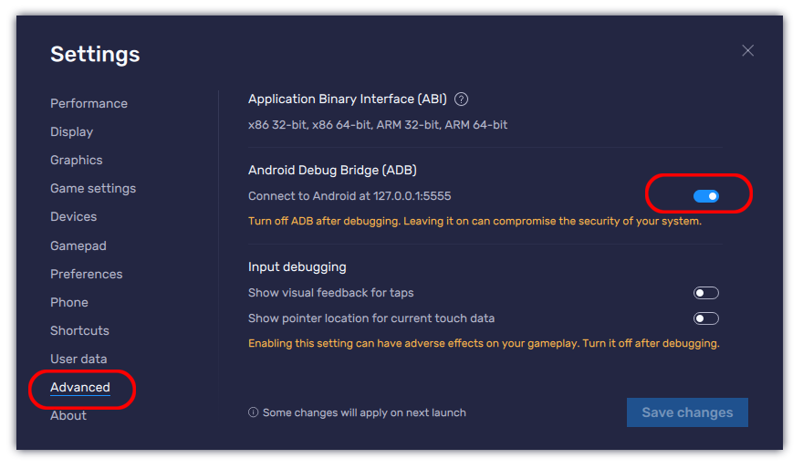Open Phone settings

pyautogui.click(x=69, y=302)
